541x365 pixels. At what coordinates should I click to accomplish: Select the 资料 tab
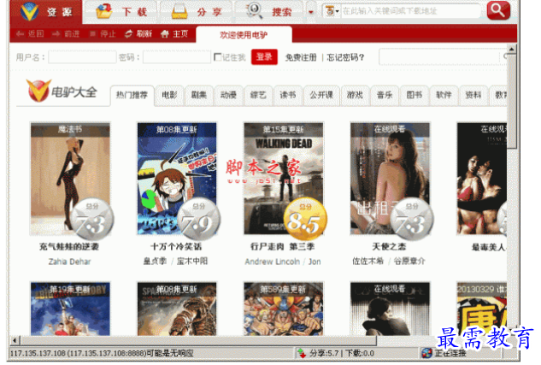coord(473,95)
